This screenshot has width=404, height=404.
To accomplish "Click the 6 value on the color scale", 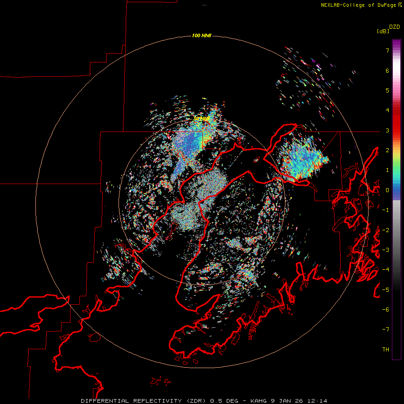I will (387, 70).
